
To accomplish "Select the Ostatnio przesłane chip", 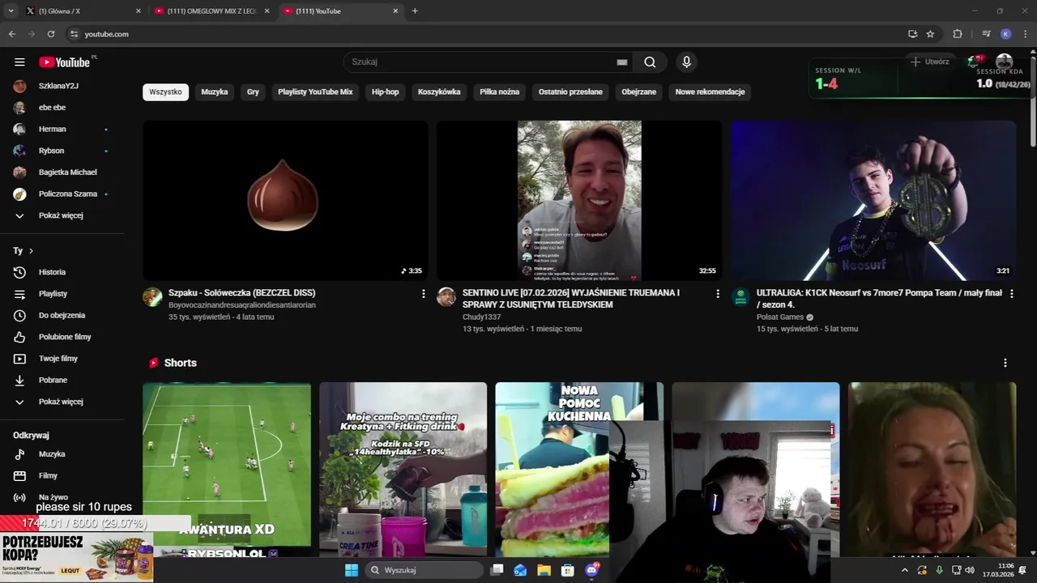I will (x=570, y=92).
